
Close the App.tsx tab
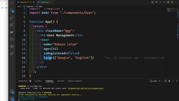click(34, 2)
